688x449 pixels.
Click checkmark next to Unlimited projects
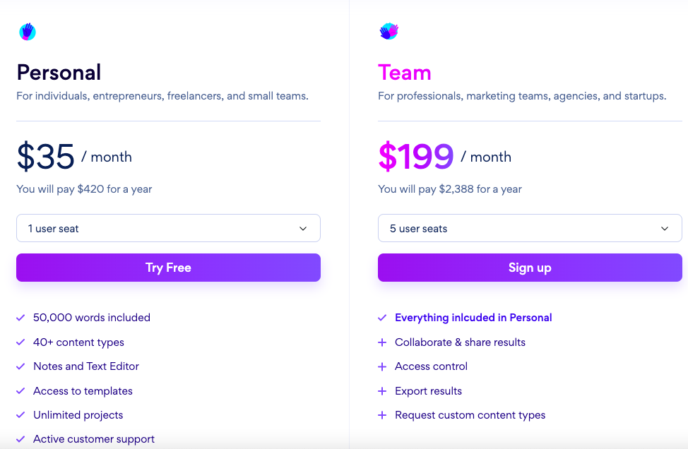coord(20,415)
